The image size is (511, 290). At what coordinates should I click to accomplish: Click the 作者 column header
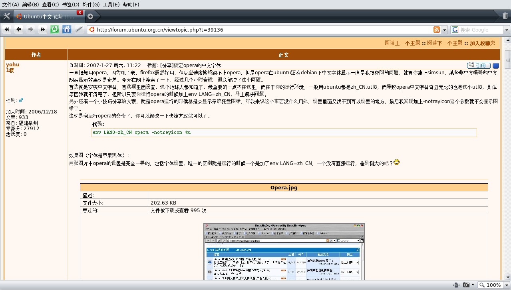36,55
